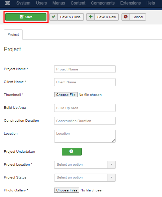Add a Project Undertaken entry with plus button
This screenshot has width=162, height=197.
click(x=72, y=152)
